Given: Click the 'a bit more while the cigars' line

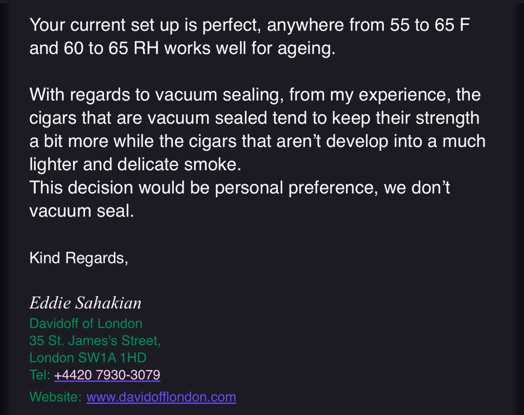Looking at the screenshot, I should pyautogui.click(x=257, y=142).
